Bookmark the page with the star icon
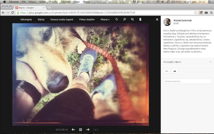Viewport: 214px width, 134px height. click(x=196, y=13)
